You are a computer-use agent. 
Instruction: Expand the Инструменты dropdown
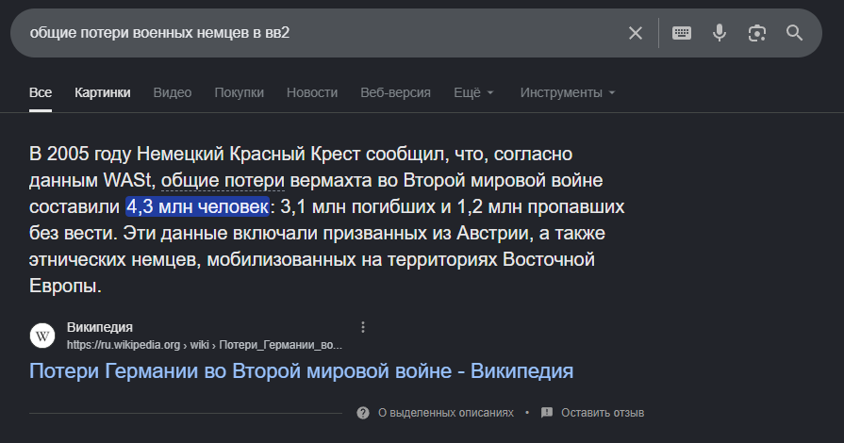coord(568,92)
